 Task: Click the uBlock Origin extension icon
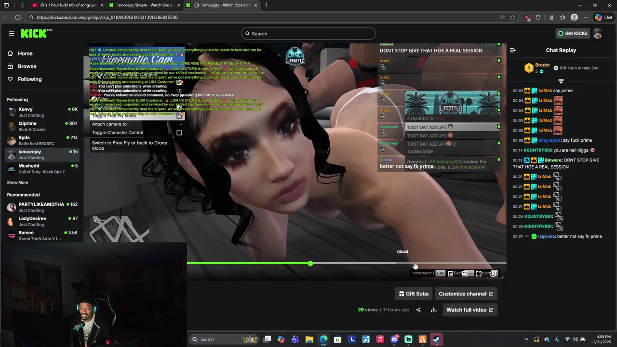(527, 17)
